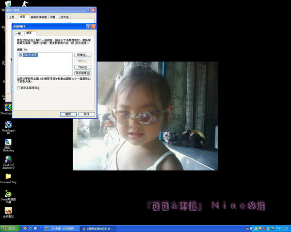The width and height of the screenshot is (291, 232).
Task: Expand the quick launch overflow chevron
Action: [x=41, y=228]
